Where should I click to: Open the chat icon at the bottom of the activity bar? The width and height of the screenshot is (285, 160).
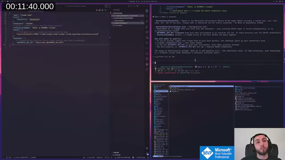(x=147, y=69)
